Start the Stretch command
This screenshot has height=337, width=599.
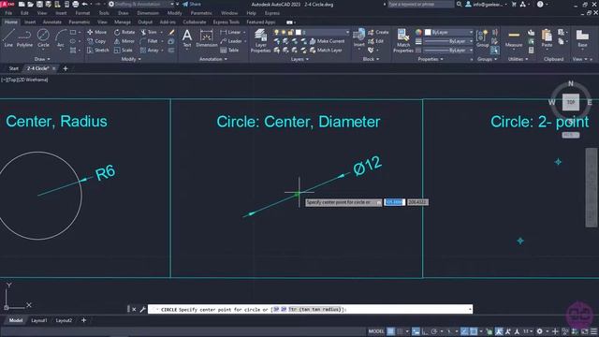point(97,50)
